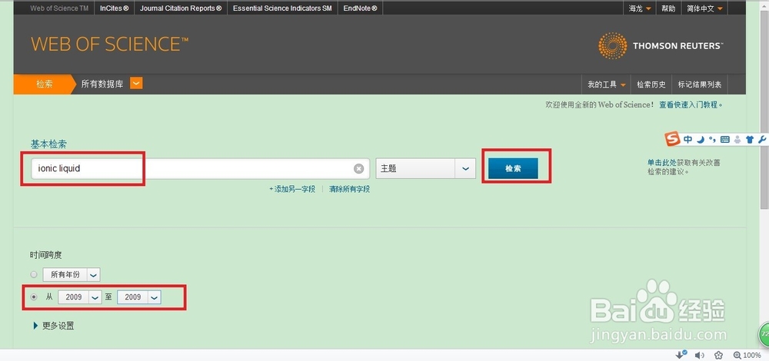Screen dimensions: 769x361
Task: Click the moon icon in Sogou toolbar
Action: [x=701, y=139]
